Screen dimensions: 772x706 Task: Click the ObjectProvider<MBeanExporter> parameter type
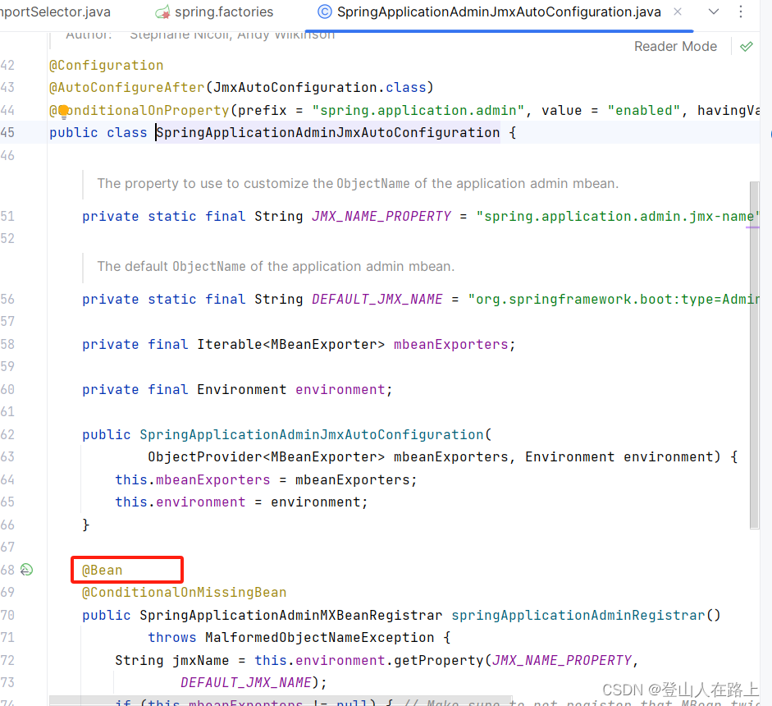click(266, 457)
